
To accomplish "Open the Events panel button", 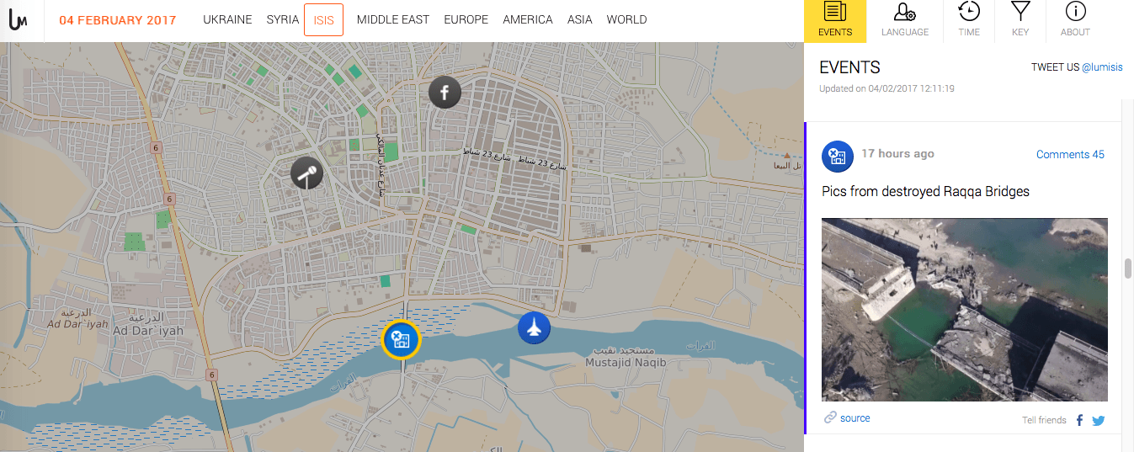I will 835,21.
